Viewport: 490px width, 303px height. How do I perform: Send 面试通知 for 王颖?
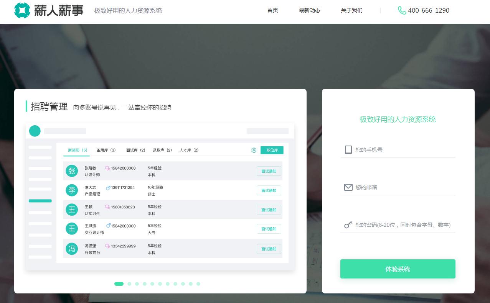[x=269, y=210]
